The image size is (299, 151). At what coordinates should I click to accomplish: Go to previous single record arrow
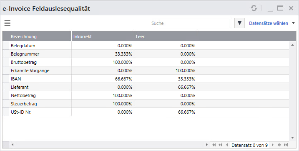(227, 145)
